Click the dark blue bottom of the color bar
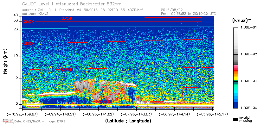 [235, 105]
